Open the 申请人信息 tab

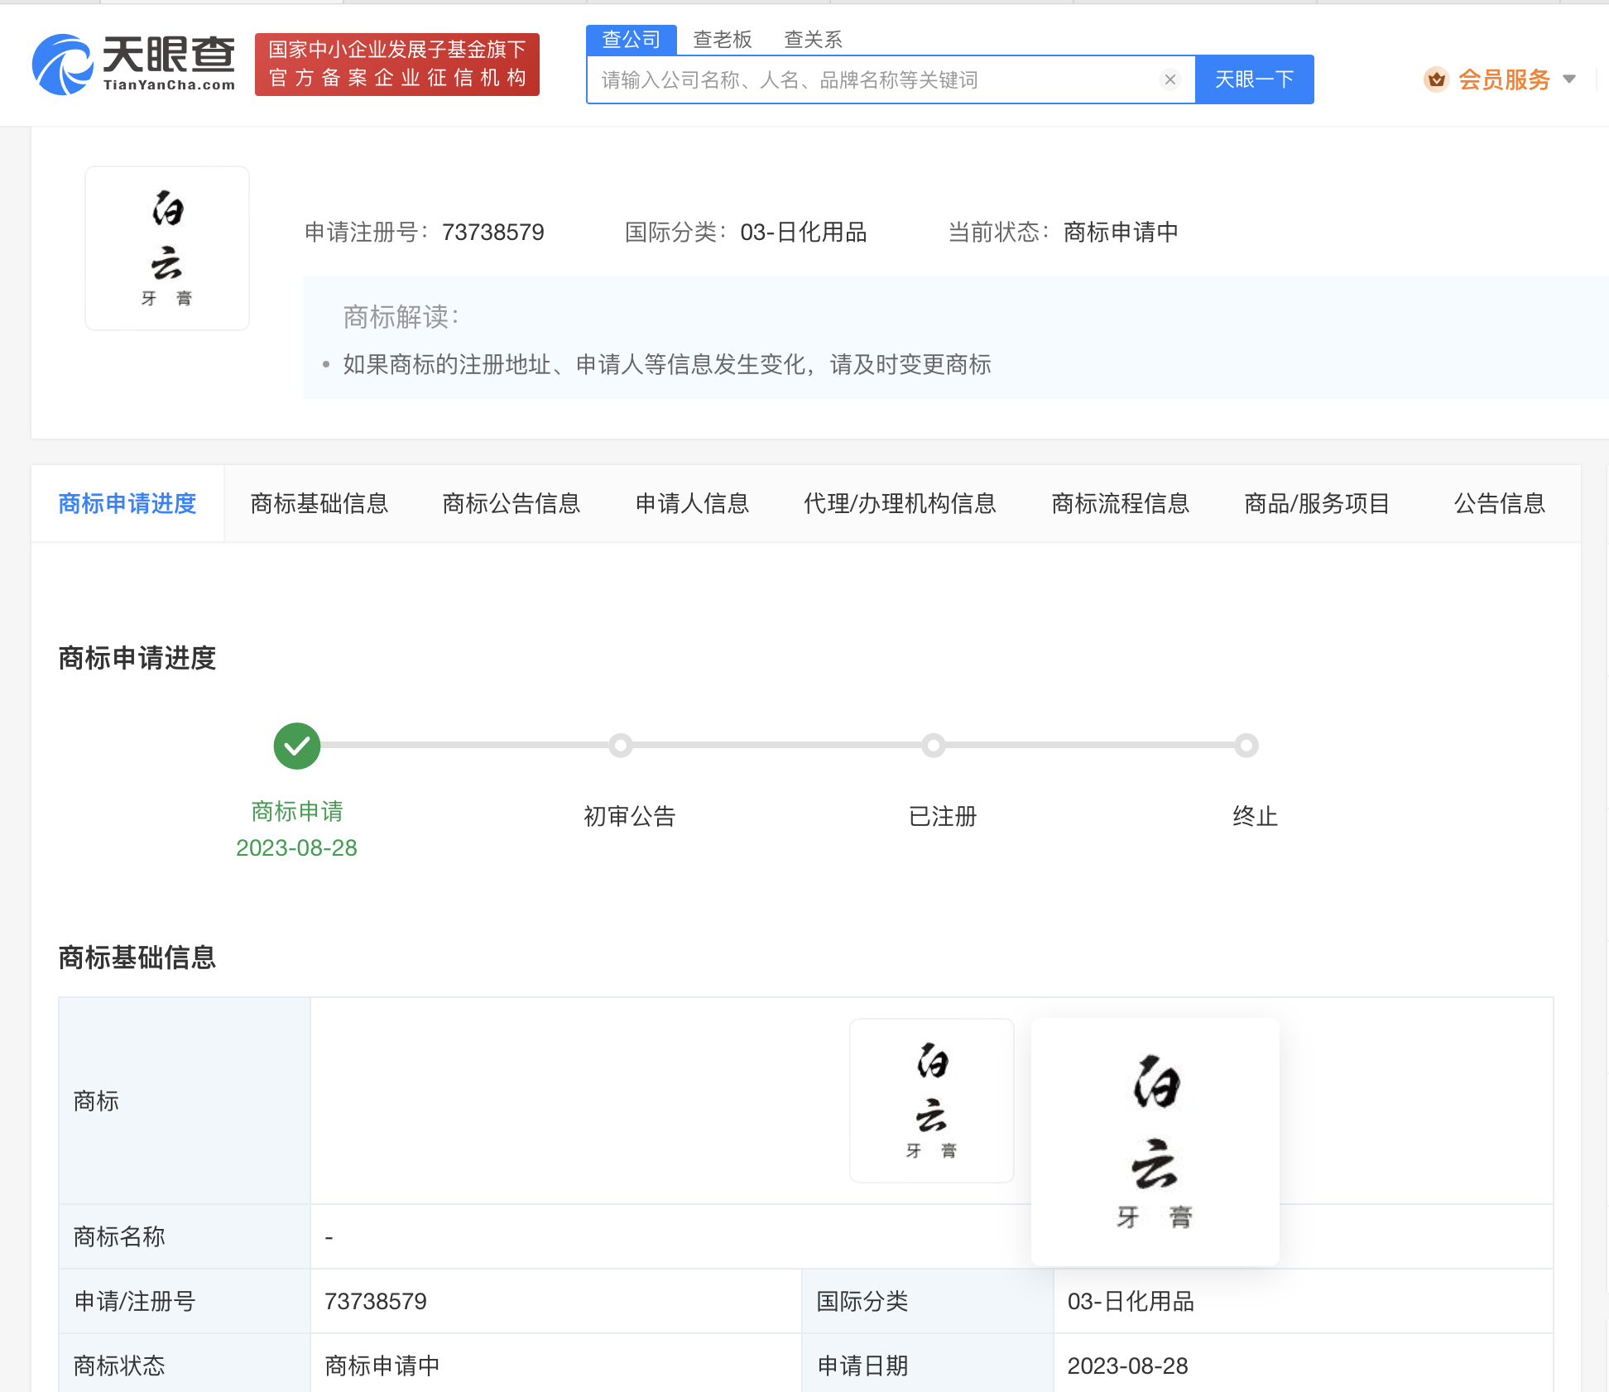[692, 503]
